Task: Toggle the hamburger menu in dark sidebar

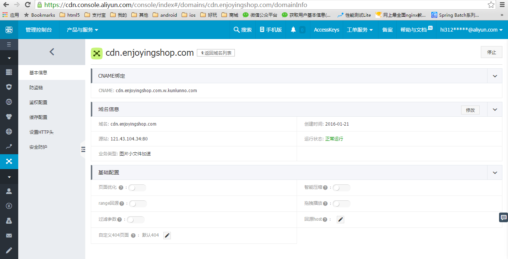Action: point(9,45)
